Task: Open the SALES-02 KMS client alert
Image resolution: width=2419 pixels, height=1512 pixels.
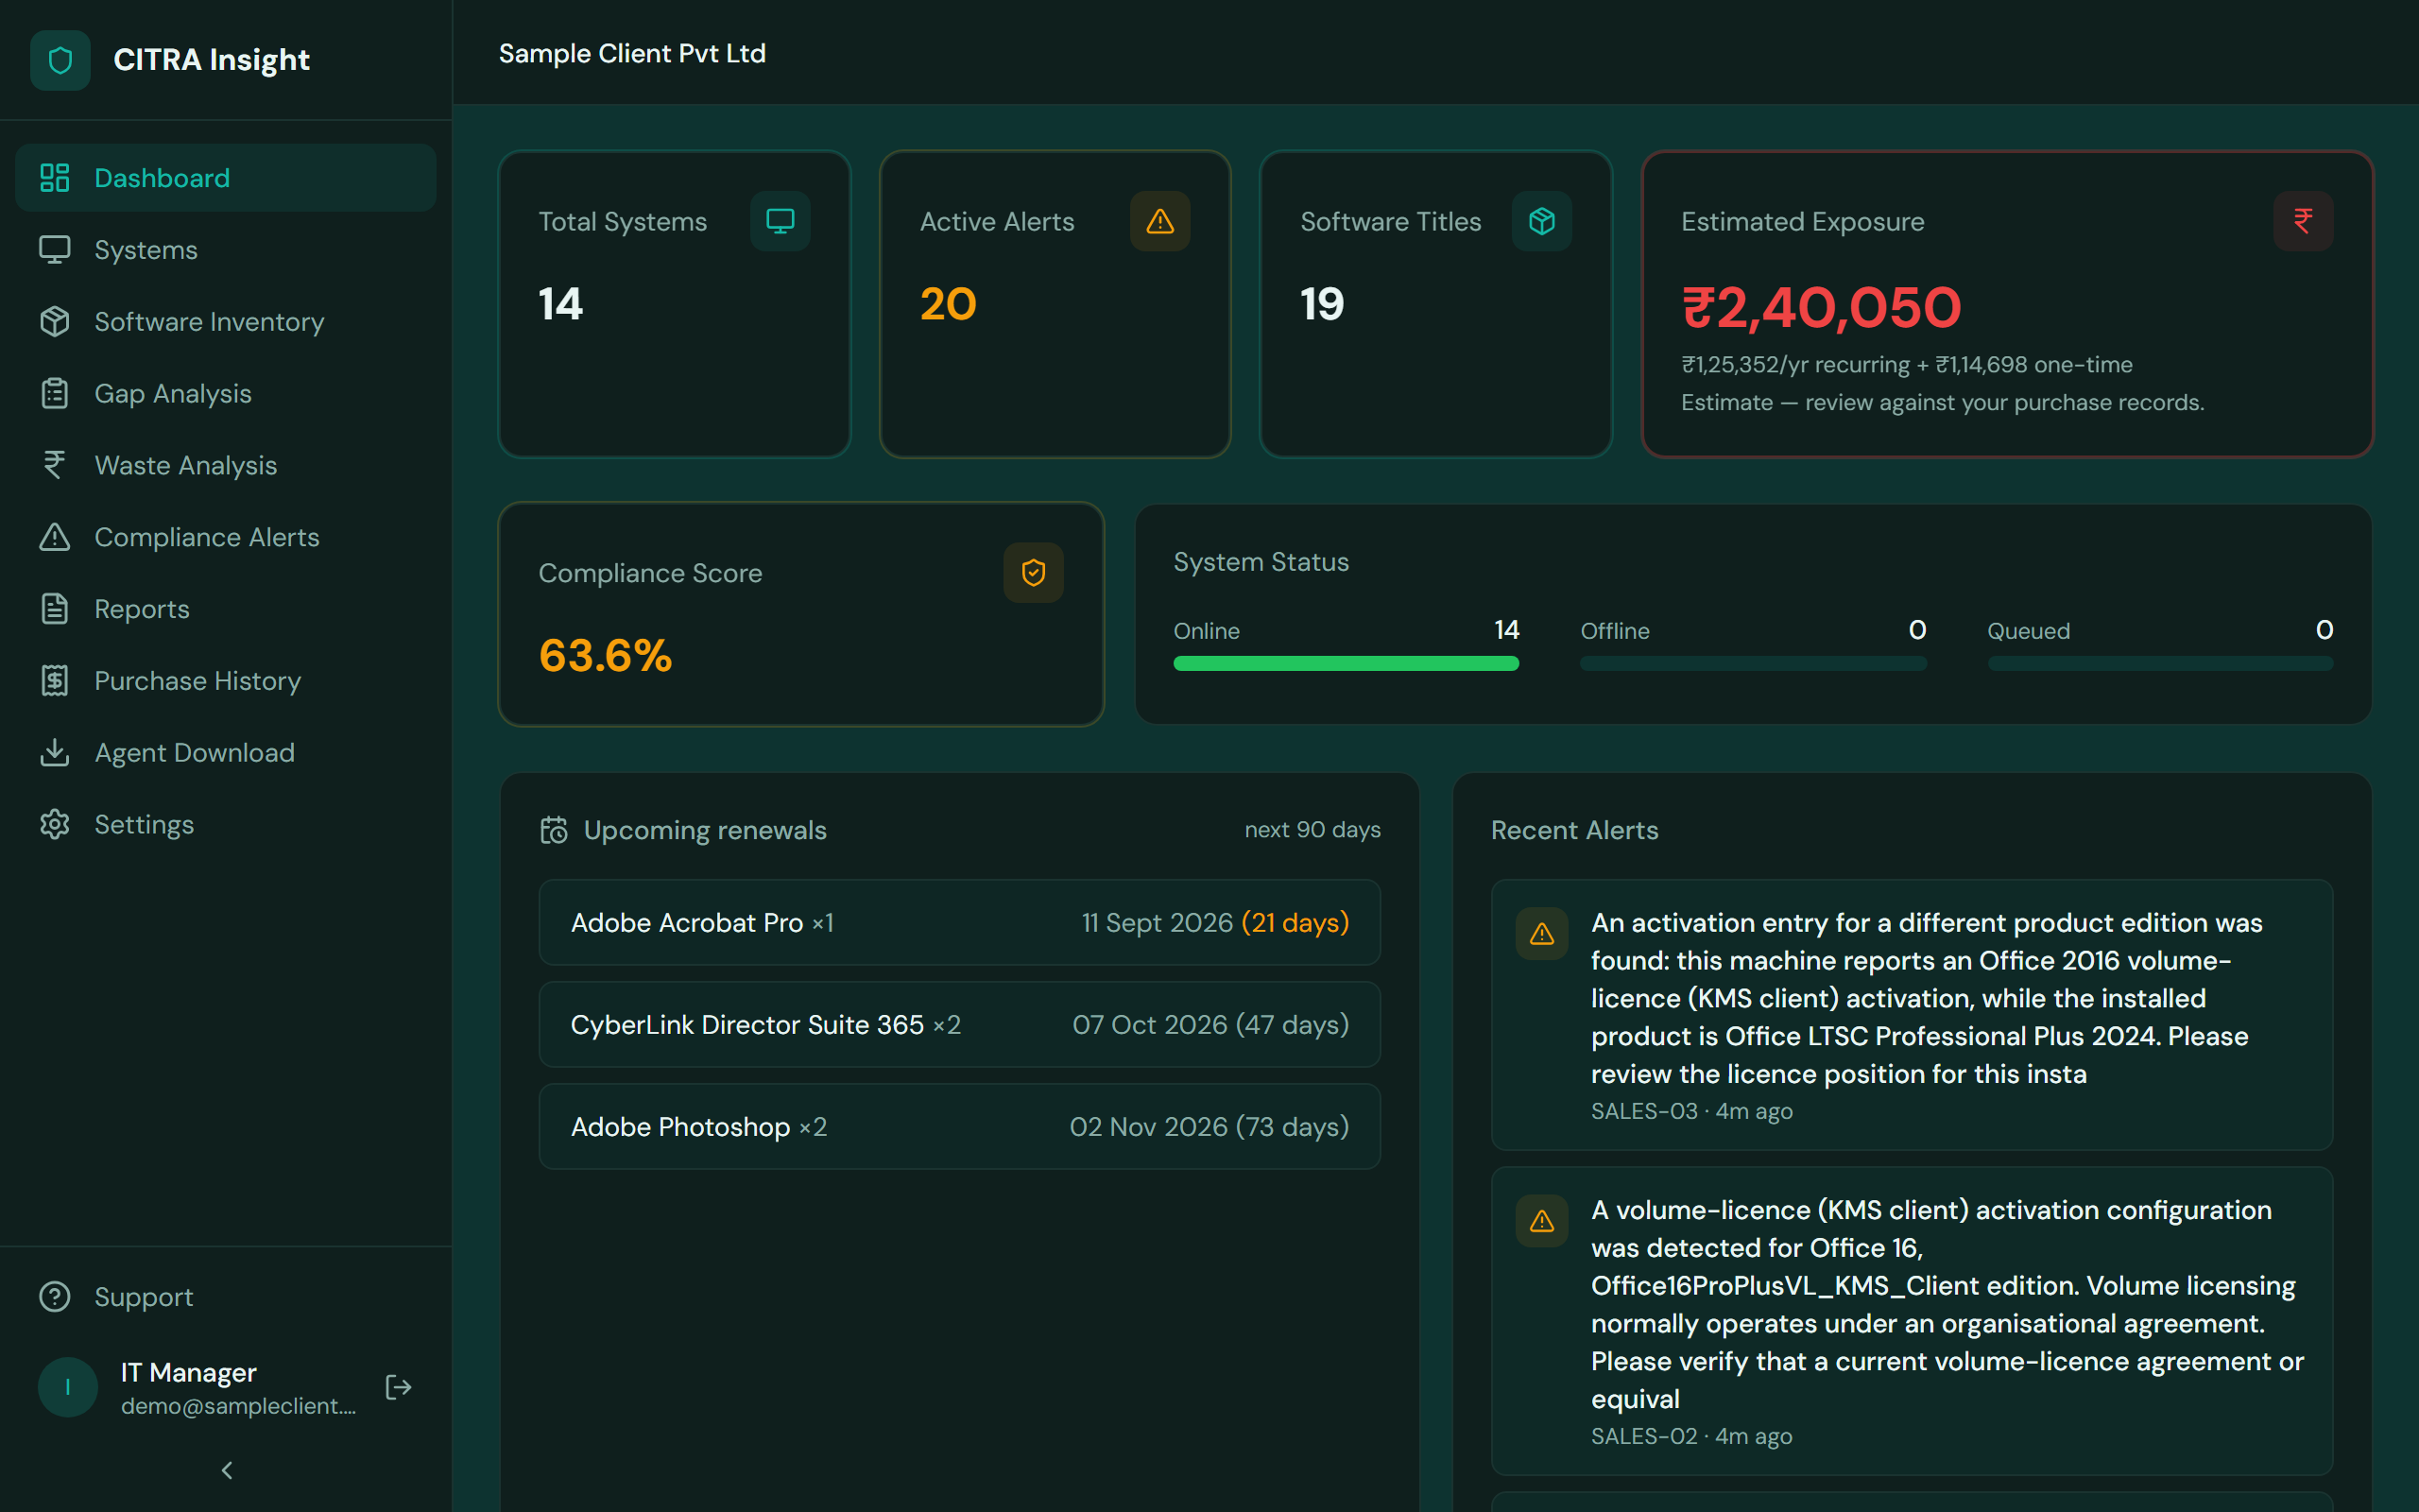Action: pyautogui.click(x=1913, y=1321)
